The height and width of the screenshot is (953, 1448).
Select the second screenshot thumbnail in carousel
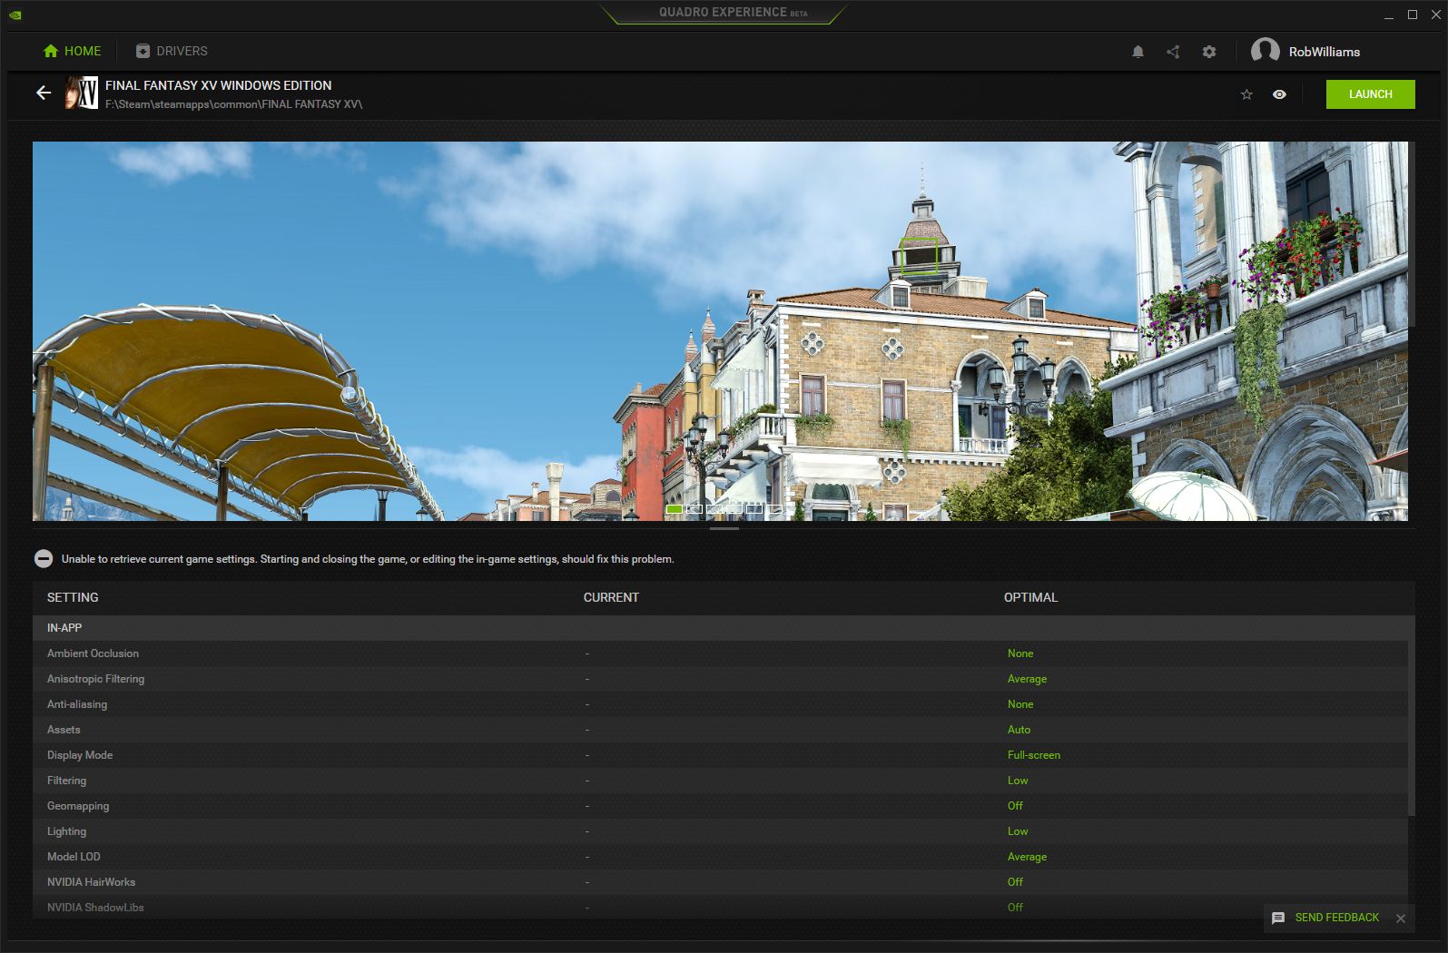pos(694,509)
